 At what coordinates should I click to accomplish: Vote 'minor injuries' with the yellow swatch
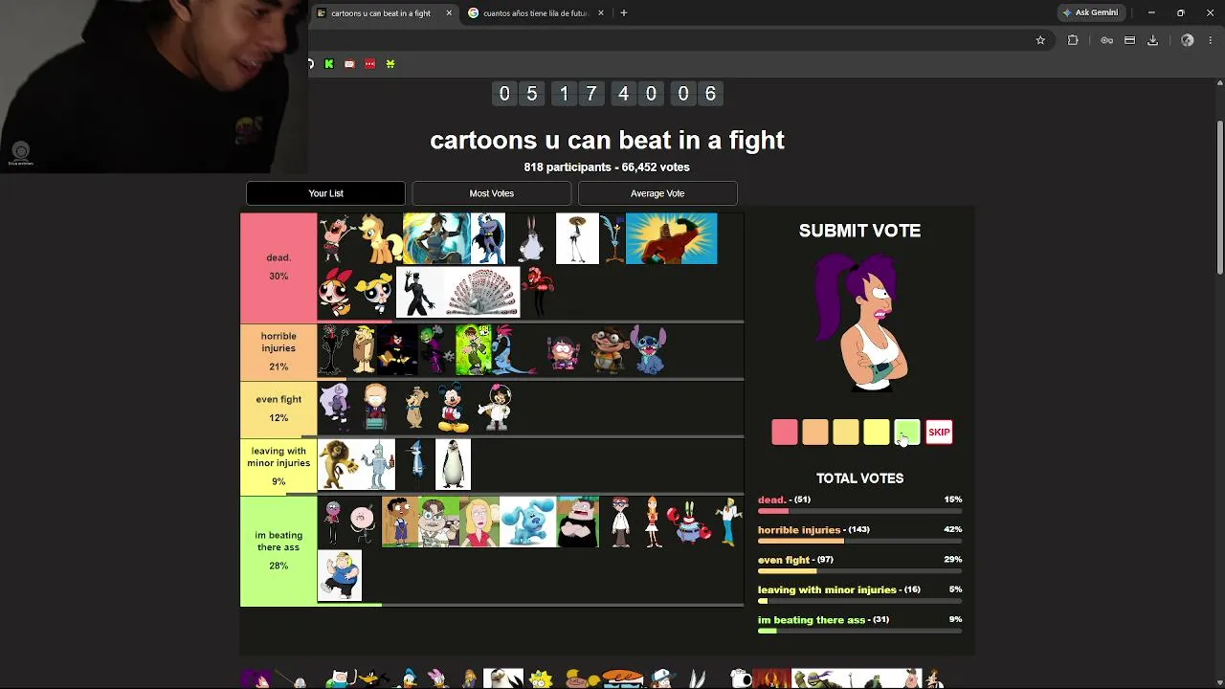(x=876, y=433)
